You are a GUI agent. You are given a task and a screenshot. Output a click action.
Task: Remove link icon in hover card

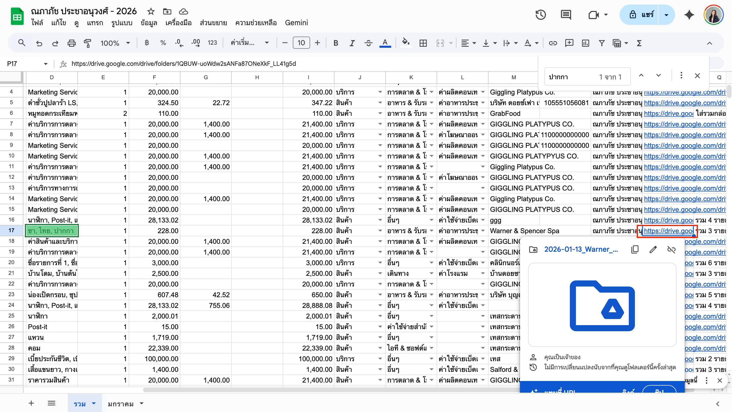(x=671, y=249)
